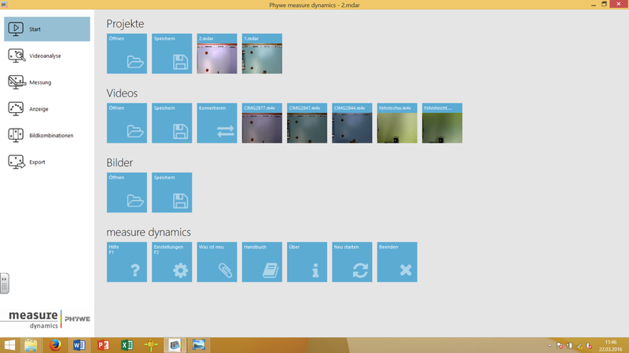The width and height of the screenshot is (629, 353).
Task: Save project with Projekte Speichern tile
Action: [171, 54]
